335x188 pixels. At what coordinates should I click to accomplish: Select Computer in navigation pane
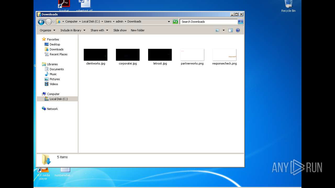[x=53, y=94]
